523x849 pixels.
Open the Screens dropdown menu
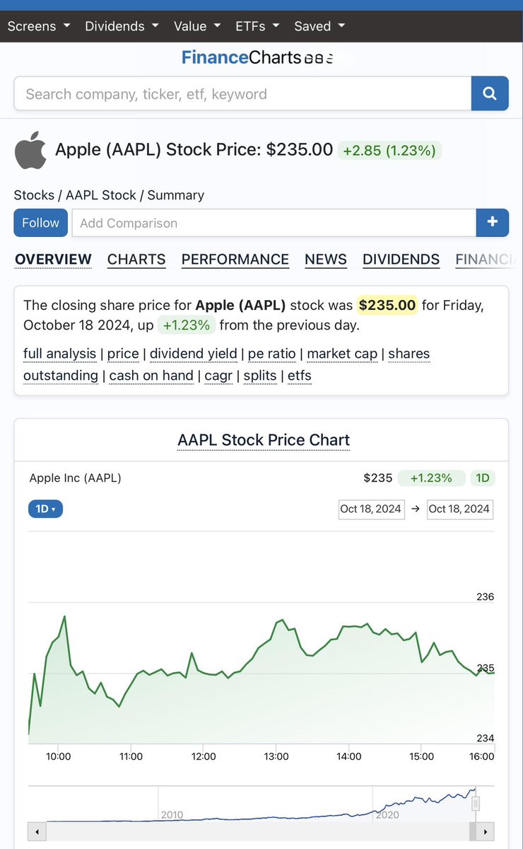(39, 26)
